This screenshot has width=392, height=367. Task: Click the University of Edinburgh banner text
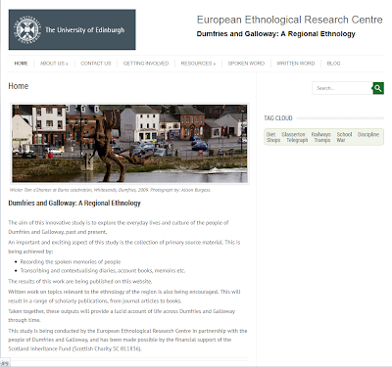(x=85, y=30)
